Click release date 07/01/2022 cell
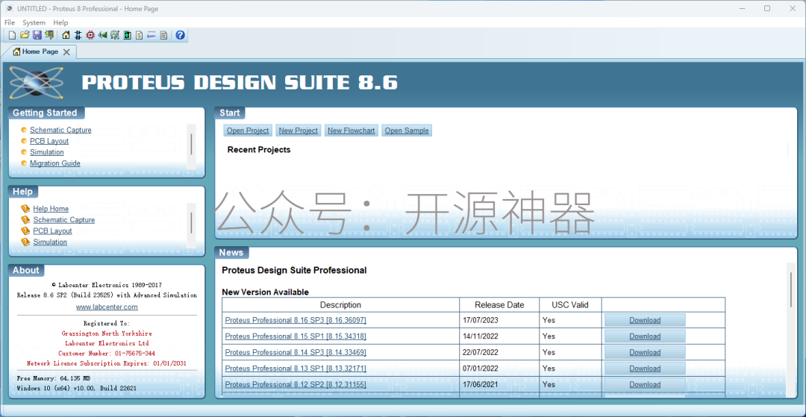This screenshot has height=417, width=806. pyautogui.click(x=499, y=369)
